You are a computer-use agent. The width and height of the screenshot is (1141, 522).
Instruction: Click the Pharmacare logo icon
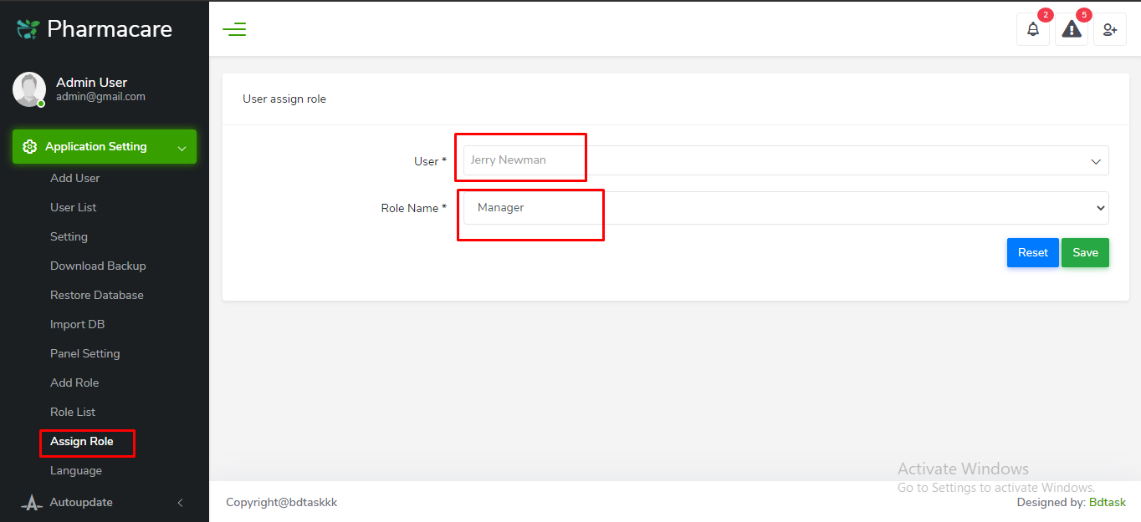pos(28,29)
